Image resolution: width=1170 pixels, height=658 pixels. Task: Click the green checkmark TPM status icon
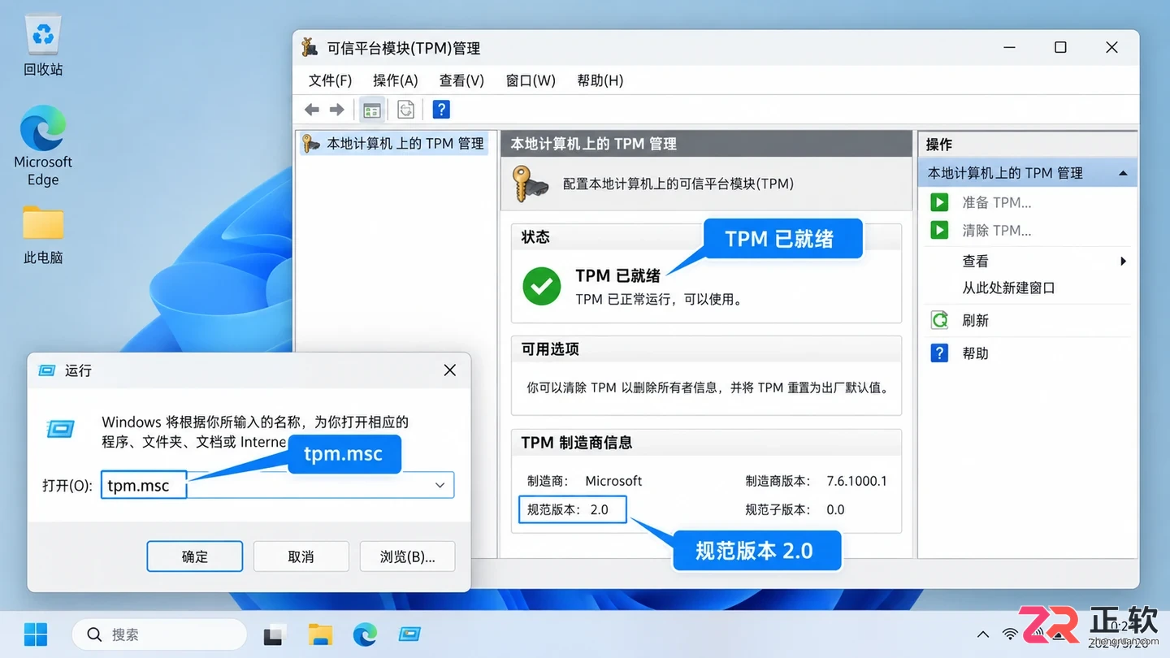click(542, 287)
